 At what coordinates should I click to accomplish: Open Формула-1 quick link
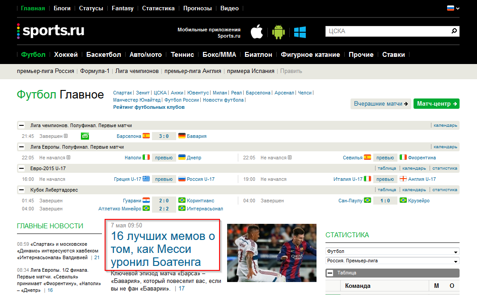[x=95, y=71]
